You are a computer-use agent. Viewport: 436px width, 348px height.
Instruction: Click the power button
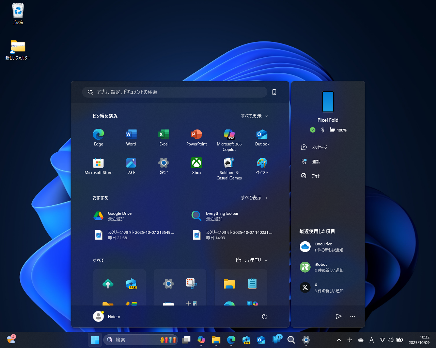[x=265, y=316]
